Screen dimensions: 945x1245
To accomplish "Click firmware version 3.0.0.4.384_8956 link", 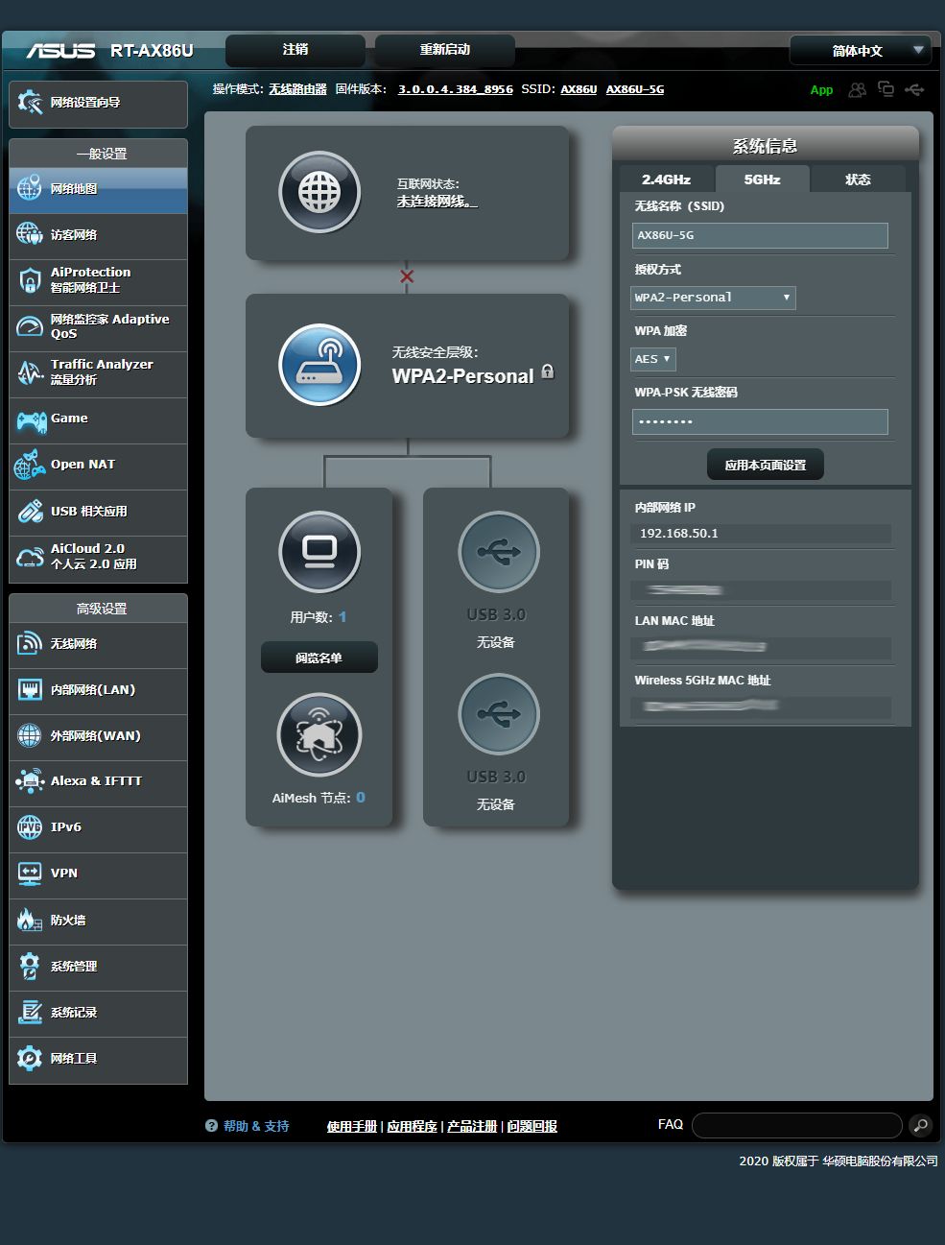I will click(x=456, y=89).
